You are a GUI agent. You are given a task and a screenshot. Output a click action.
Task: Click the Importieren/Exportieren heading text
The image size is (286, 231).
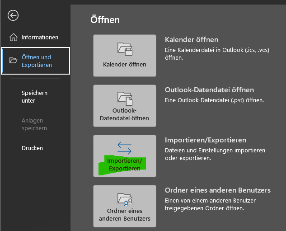pyautogui.click(x=206, y=140)
